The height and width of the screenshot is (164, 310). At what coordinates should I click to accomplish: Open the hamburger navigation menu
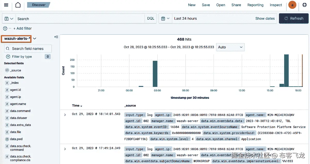click(6, 5)
